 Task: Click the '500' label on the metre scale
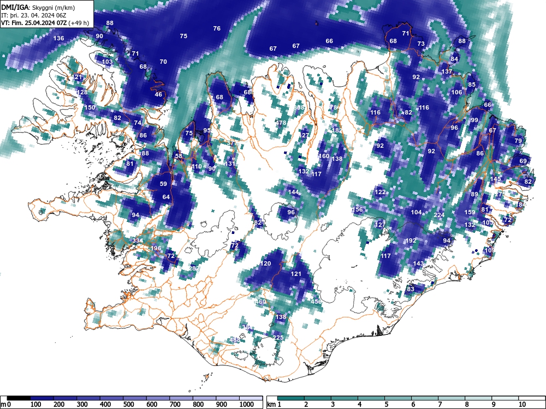128,405
